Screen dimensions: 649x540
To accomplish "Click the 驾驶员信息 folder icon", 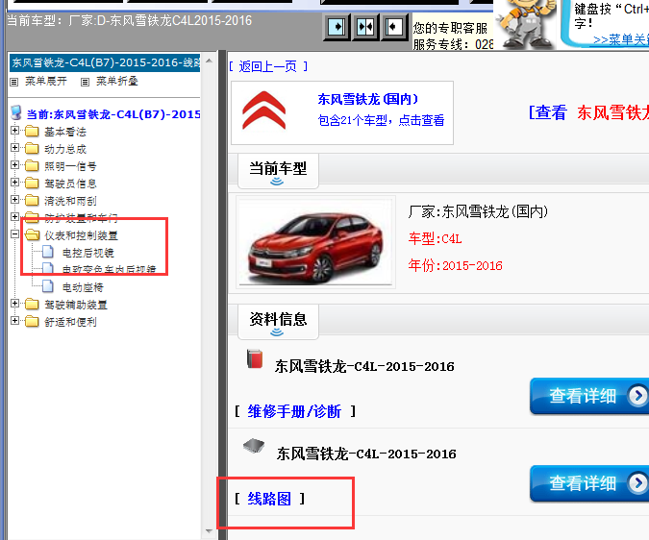I will tap(32, 184).
